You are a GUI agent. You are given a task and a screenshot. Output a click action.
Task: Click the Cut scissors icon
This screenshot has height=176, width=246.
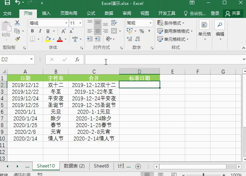coord(17,23)
